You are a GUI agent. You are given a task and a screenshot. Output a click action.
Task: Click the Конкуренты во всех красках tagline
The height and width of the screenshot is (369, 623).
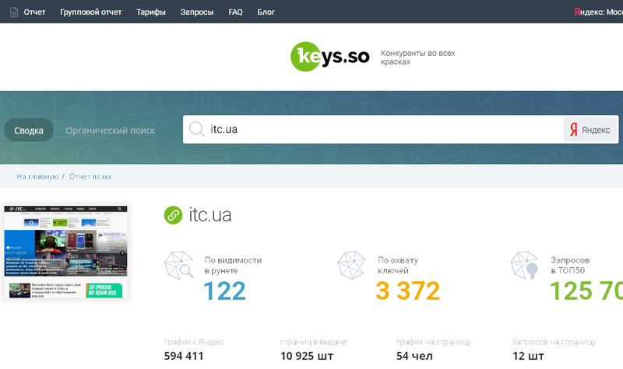click(x=418, y=57)
